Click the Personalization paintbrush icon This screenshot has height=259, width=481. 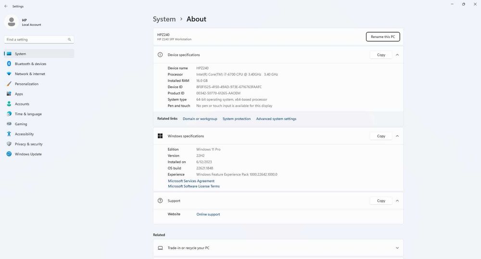pyautogui.click(x=9, y=84)
